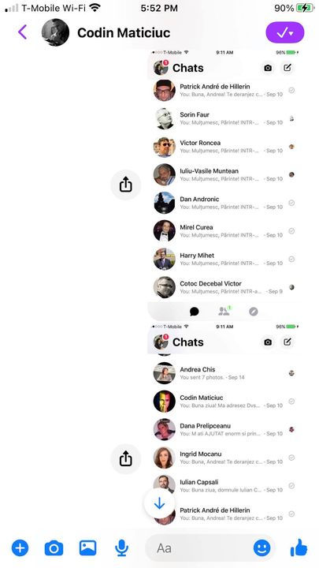The height and width of the screenshot is (568, 319).
Task: Start a voice message with microphone
Action: click(x=121, y=548)
